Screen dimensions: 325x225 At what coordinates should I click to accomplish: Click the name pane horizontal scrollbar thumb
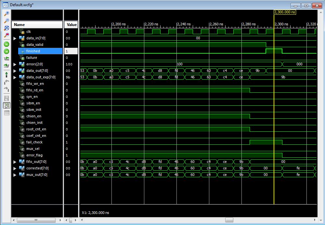click(36, 220)
